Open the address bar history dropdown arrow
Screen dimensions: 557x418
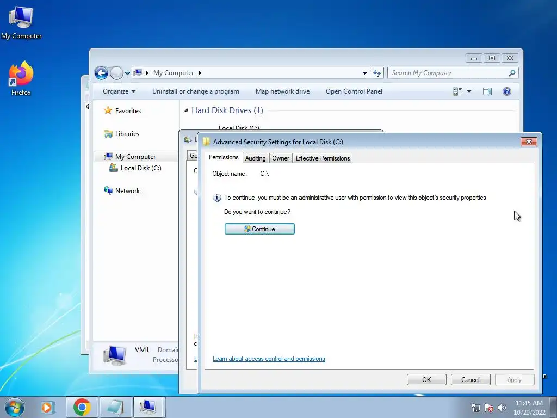point(364,73)
